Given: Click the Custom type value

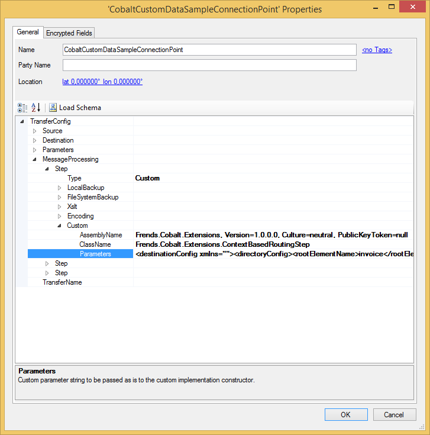Looking at the screenshot, I should tap(147, 178).
